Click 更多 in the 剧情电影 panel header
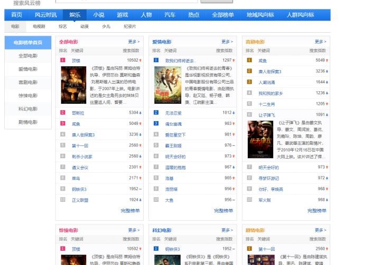The image size is (374, 265). tap(321, 230)
